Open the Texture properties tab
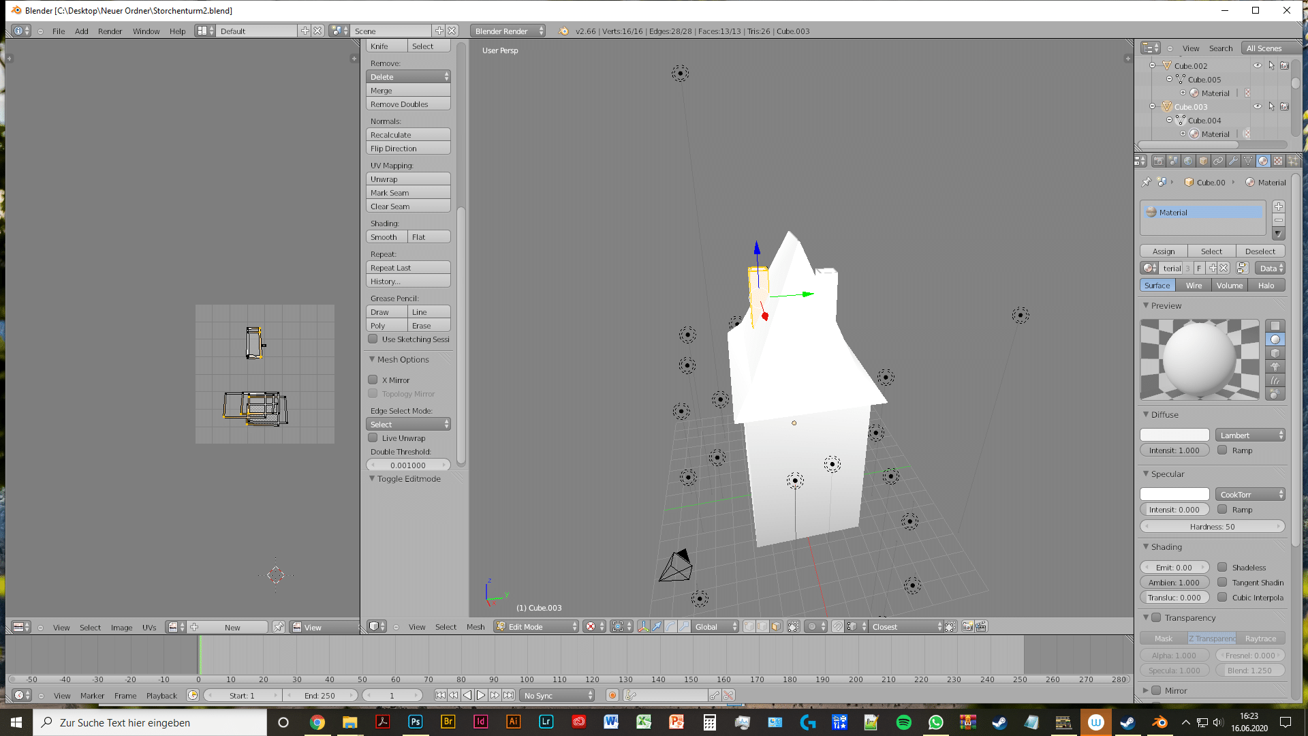Viewport: 1308px width, 736px height. [x=1278, y=161]
